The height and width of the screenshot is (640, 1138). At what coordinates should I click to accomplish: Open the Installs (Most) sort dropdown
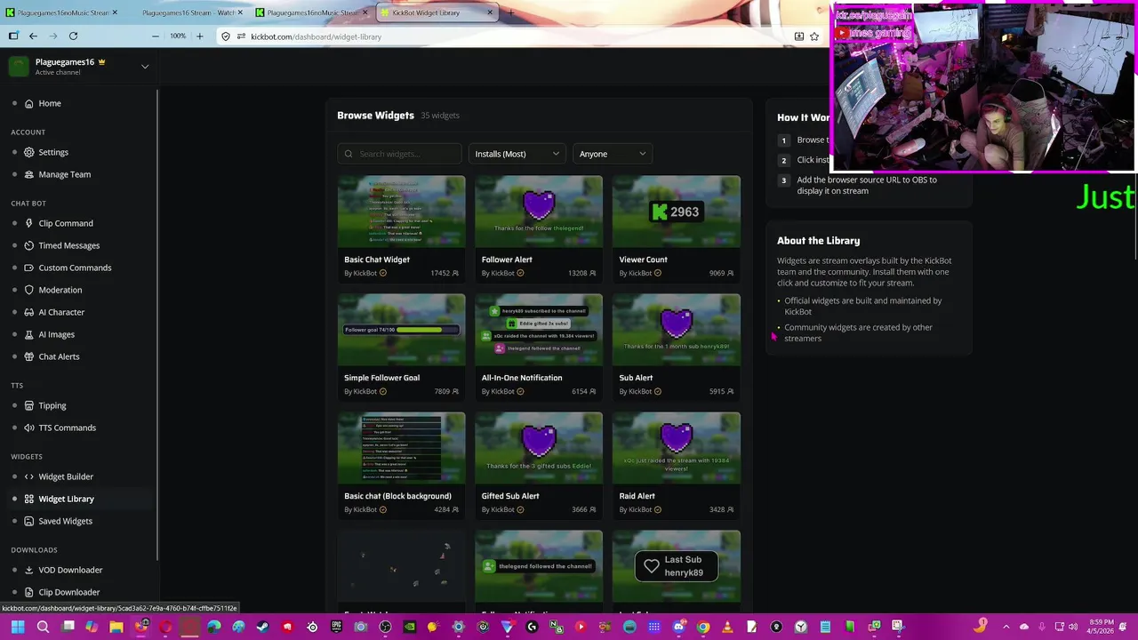(x=517, y=154)
